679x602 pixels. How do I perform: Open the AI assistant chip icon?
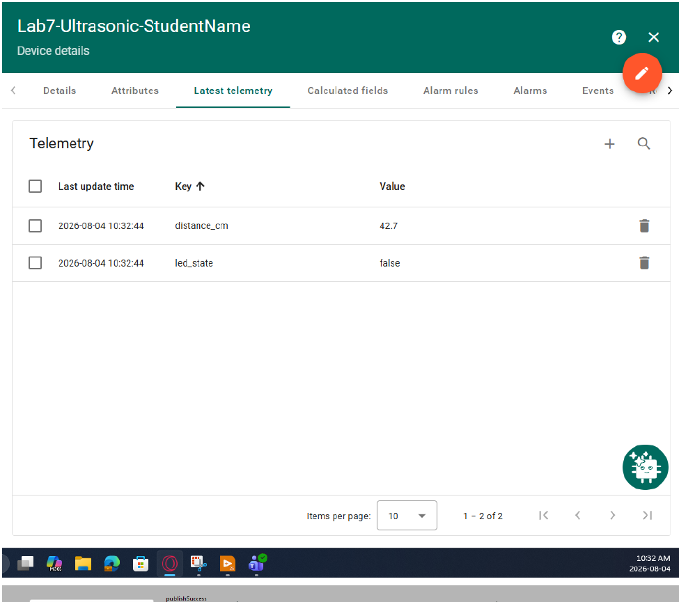pyautogui.click(x=645, y=467)
